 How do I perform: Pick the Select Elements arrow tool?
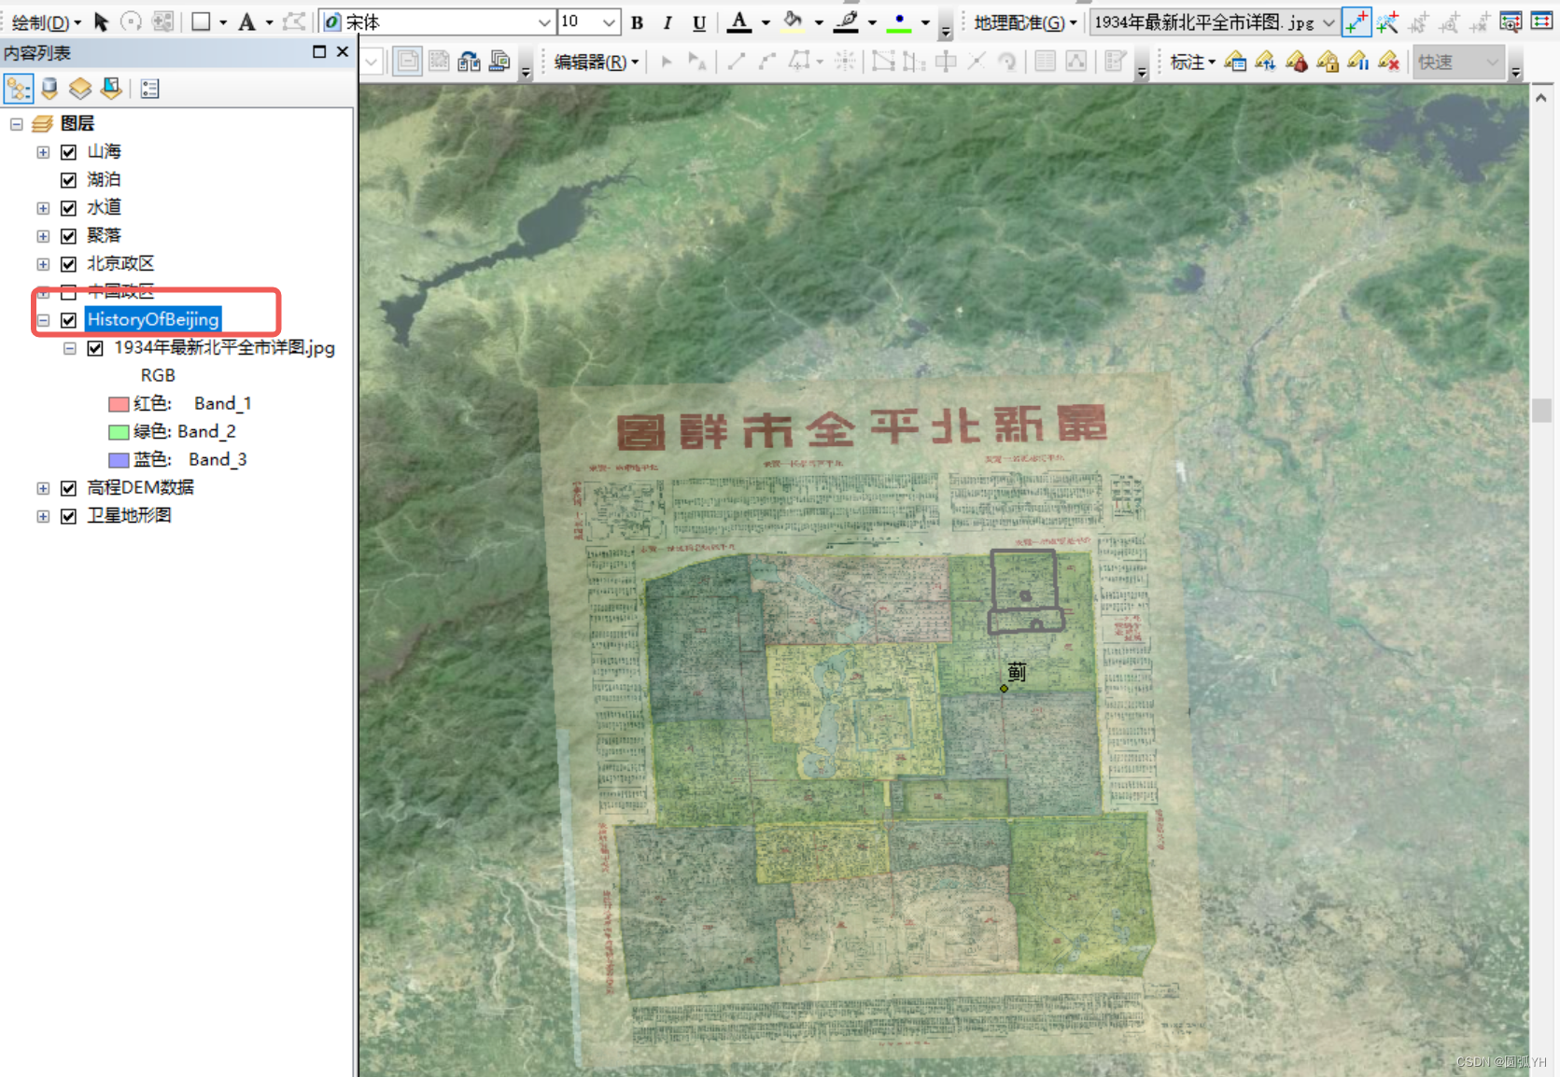(102, 21)
